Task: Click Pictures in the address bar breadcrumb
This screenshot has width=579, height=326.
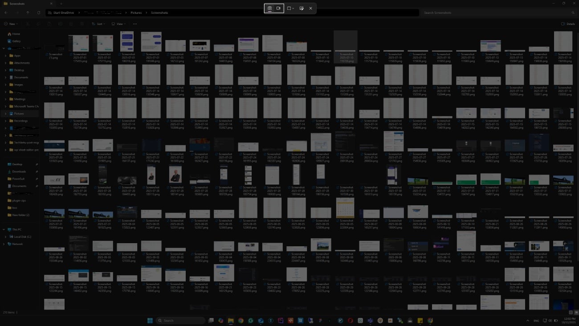Action: point(136,13)
